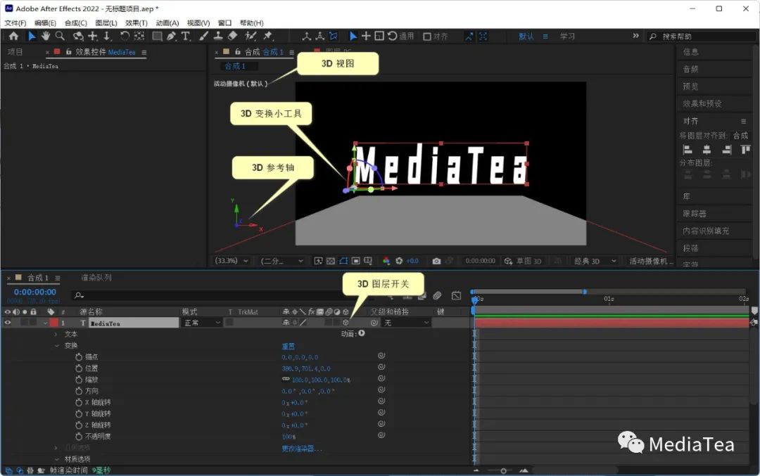Screen dimensions: 760x476
Task: Toggle mask and shape path visibility icon
Action: coord(343,261)
